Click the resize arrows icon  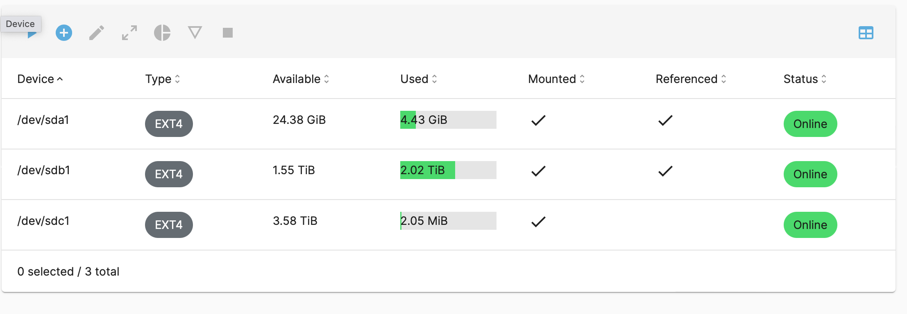(129, 33)
